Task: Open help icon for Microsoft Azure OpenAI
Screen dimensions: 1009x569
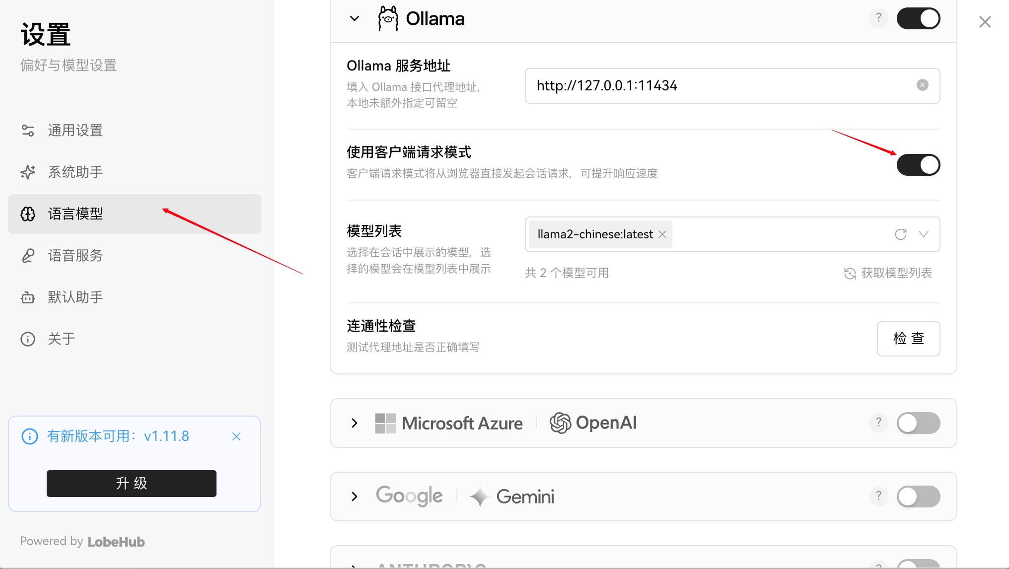Action: pos(878,423)
